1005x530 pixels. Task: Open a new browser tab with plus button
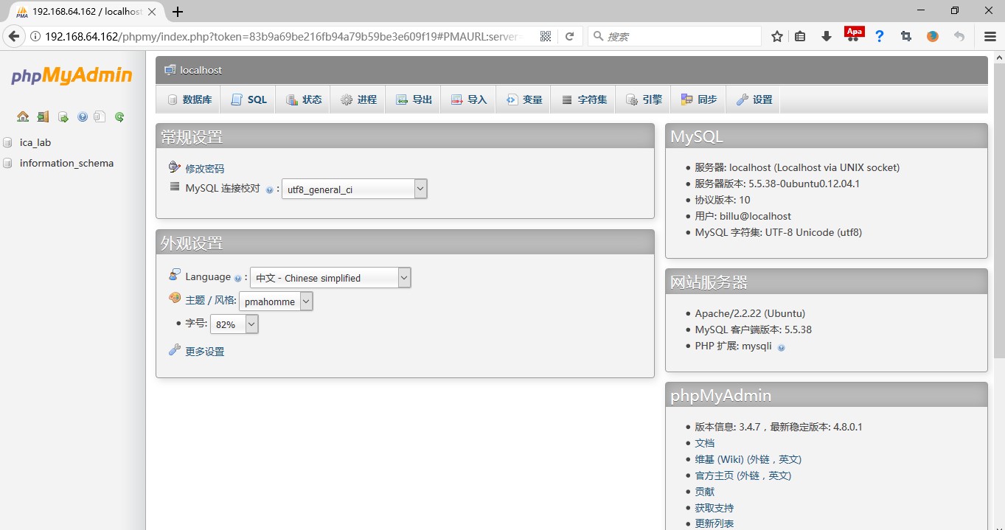click(178, 11)
